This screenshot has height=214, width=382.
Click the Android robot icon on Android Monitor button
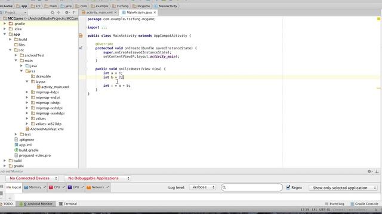(21, 204)
